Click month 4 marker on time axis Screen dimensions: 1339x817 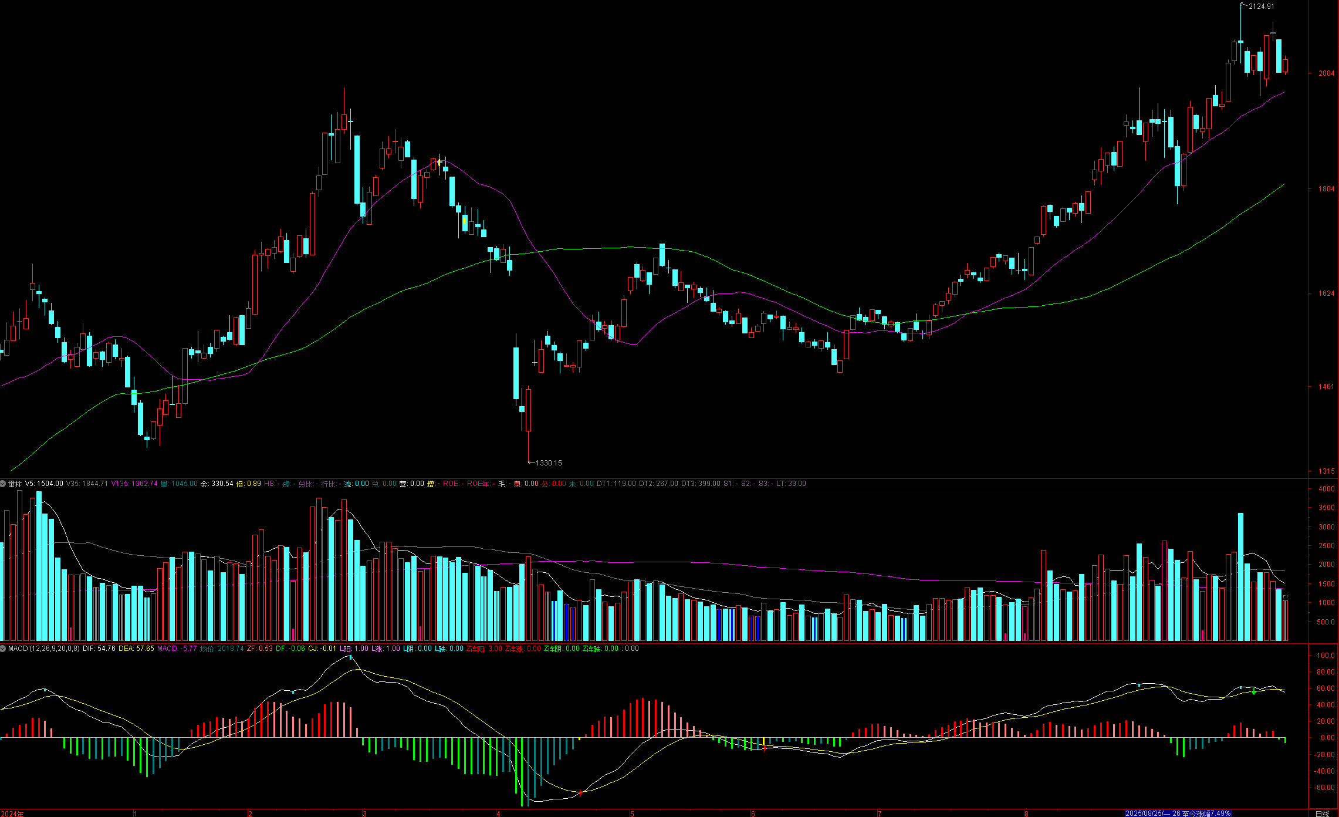click(498, 813)
